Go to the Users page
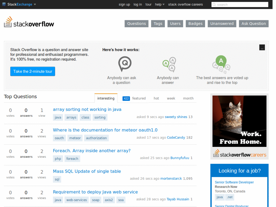Image resolution: width=276 pixels, height=207 pixels. (x=175, y=24)
